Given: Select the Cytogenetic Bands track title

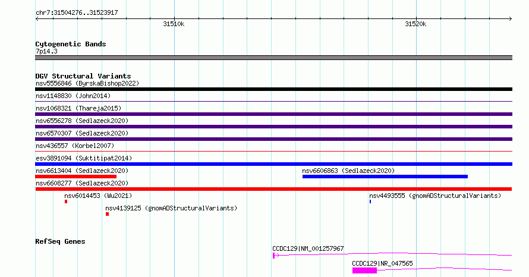Looking at the screenshot, I should pyautogui.click(x=71, y=44).
